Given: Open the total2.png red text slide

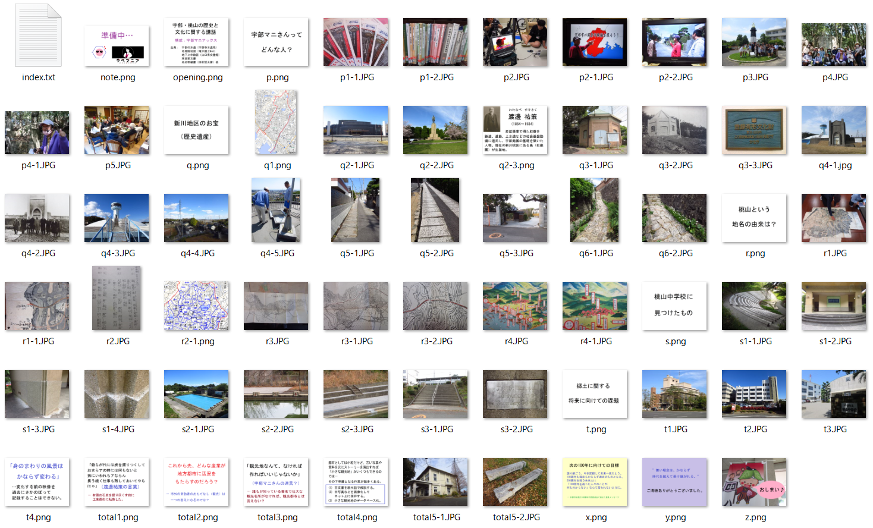Looking at the screenshot, I should tap(197, 482).
